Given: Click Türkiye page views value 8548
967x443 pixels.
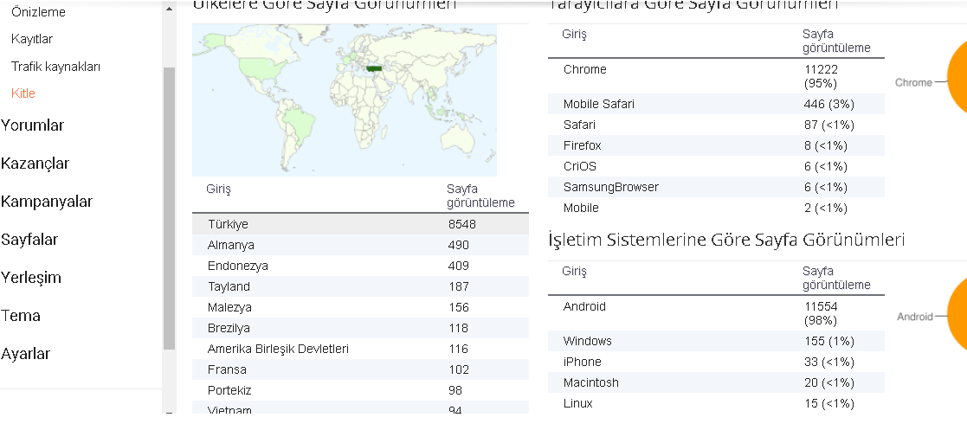Looking at the screenshot, I should click(462, 224).
